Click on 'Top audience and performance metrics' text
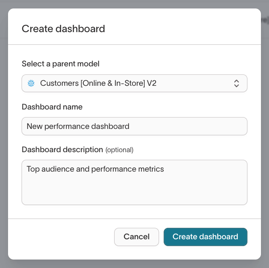This screenshot has width=269, height=268. [95, 169]
